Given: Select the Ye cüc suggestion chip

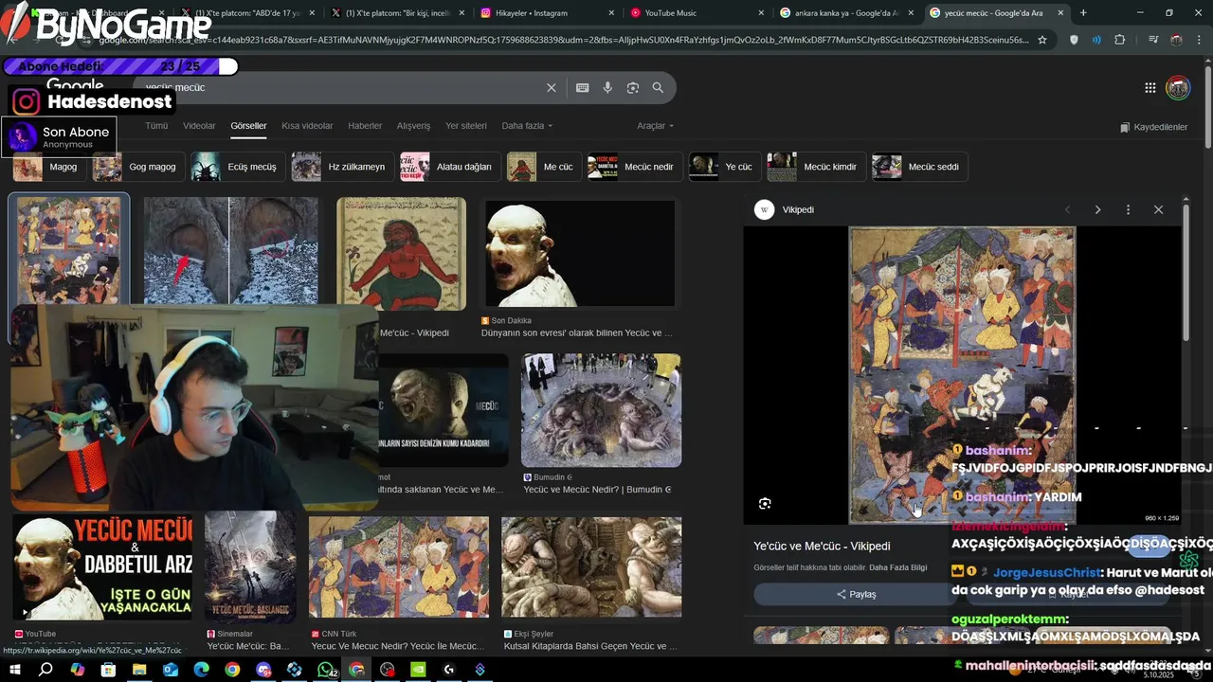Looking at the screenshot, I should (x=724, y=167).
